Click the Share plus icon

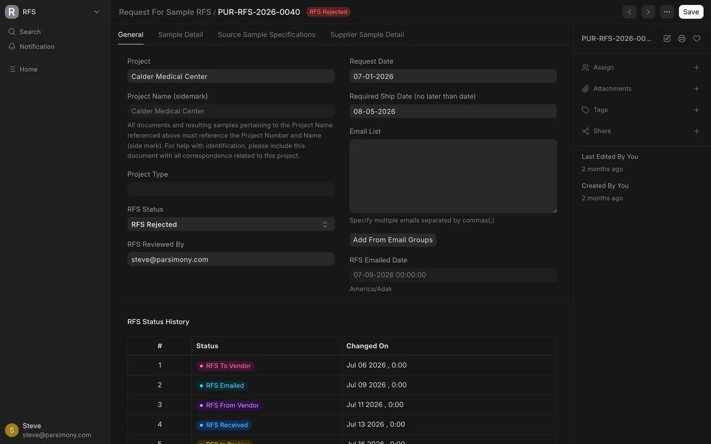pos(697,131)
